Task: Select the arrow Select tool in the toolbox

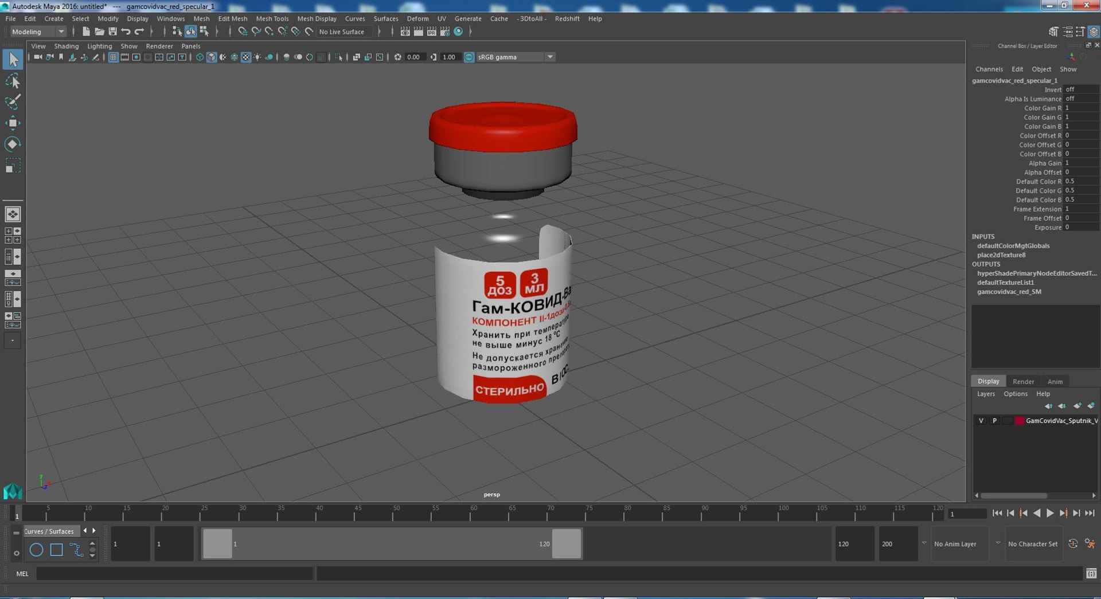Action: point(13,60)
